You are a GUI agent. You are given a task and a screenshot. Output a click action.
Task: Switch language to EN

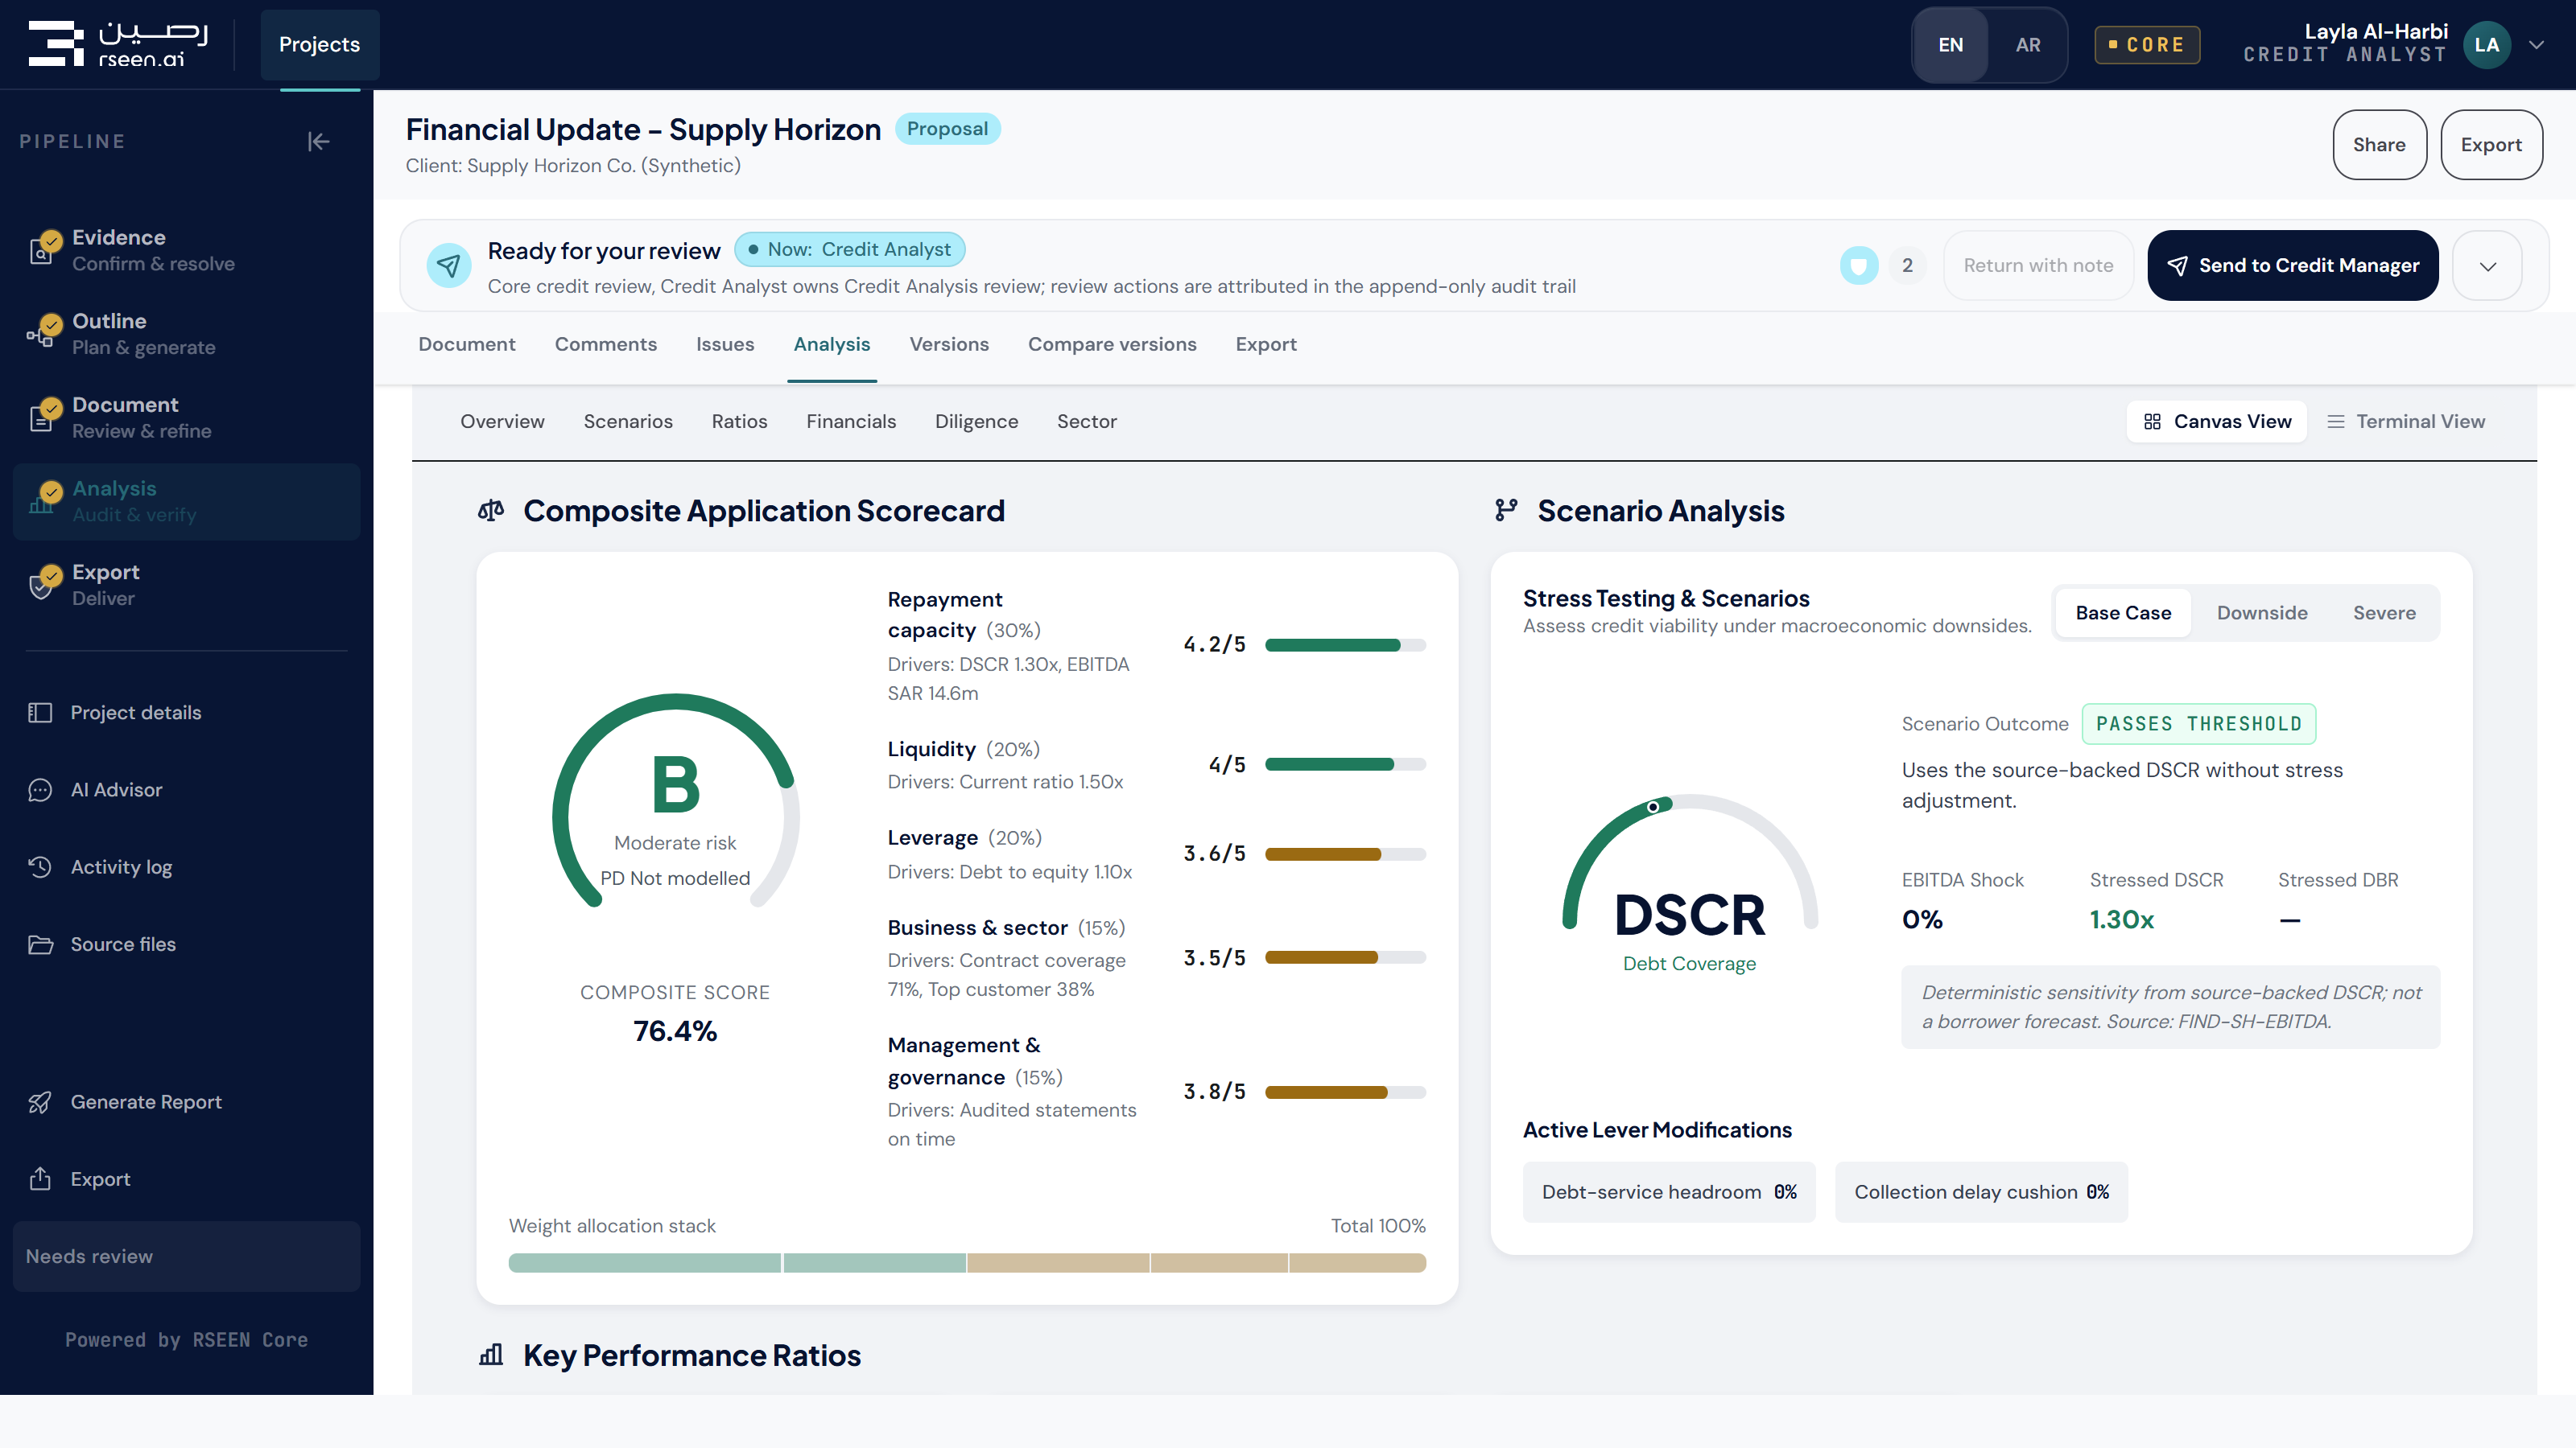1950,45
